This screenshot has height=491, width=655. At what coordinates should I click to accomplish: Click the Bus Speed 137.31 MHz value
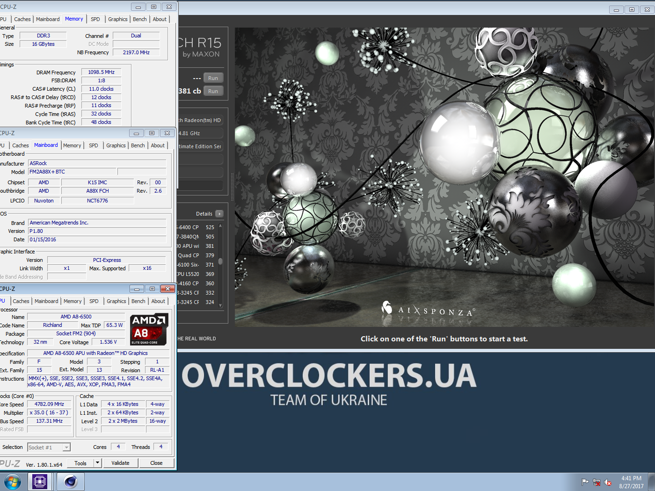point(49,421)
